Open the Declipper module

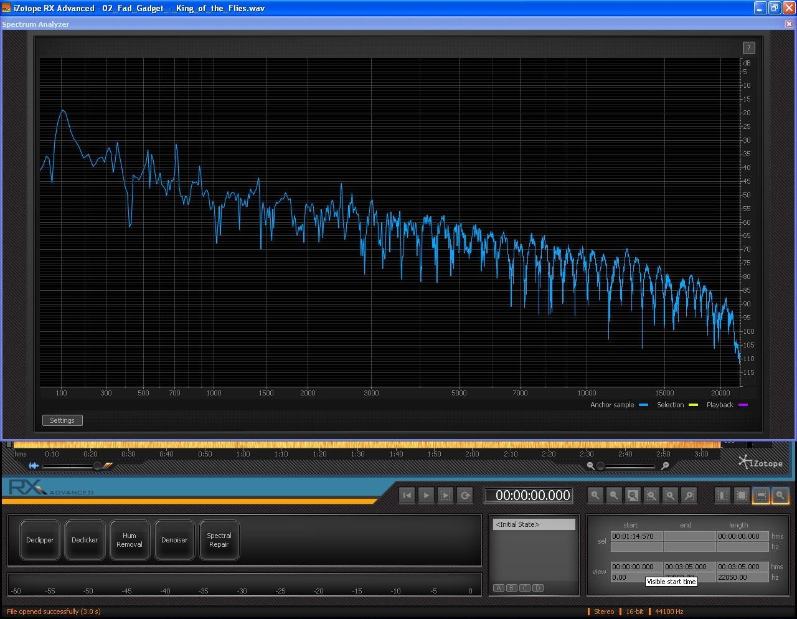pos(40,540)
